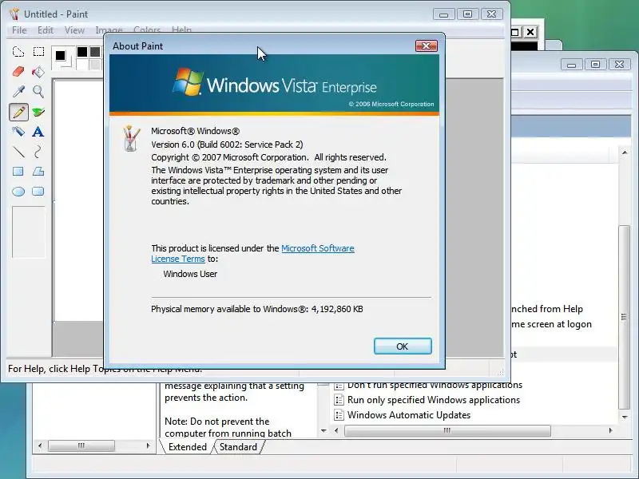Open the Microsoft Software link

[317, 248]
